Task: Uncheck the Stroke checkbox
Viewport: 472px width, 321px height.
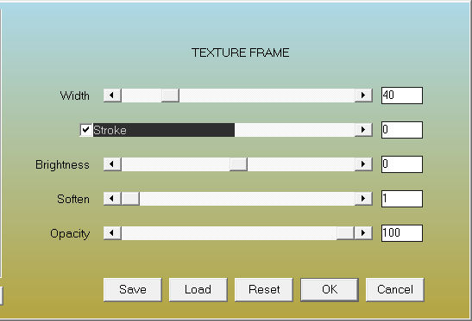Action: (x=86, y=130)
